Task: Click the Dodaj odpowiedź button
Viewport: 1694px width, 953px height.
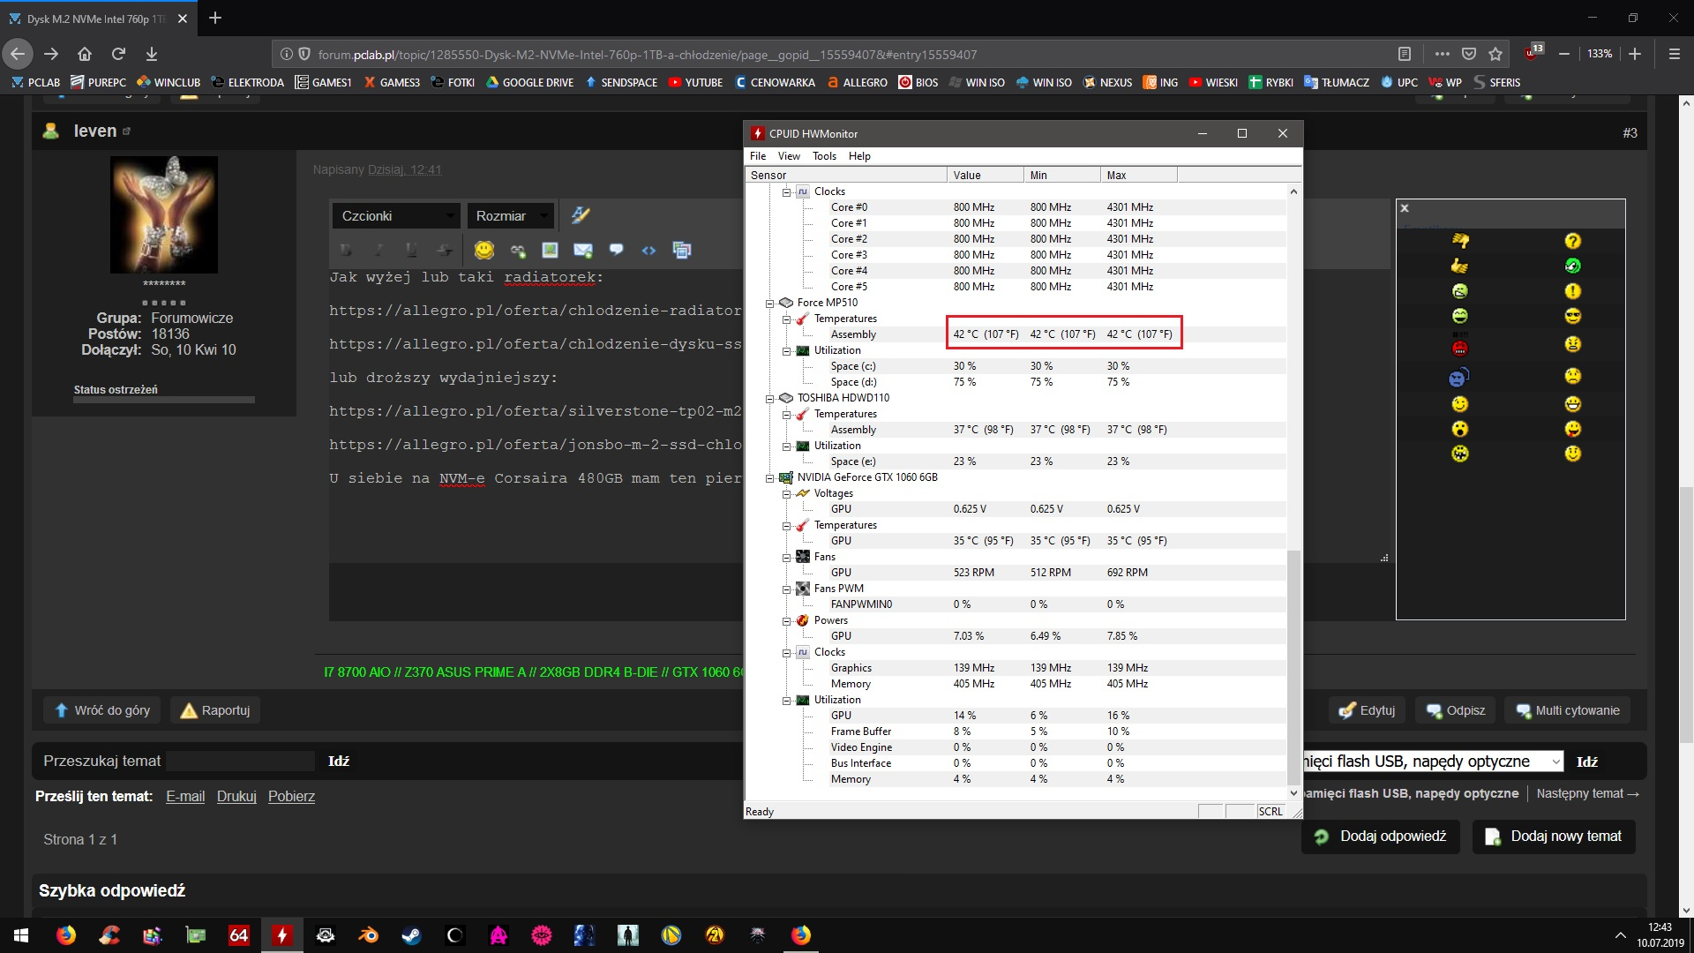Action: pyautogui.click(x=1381, y=836)
